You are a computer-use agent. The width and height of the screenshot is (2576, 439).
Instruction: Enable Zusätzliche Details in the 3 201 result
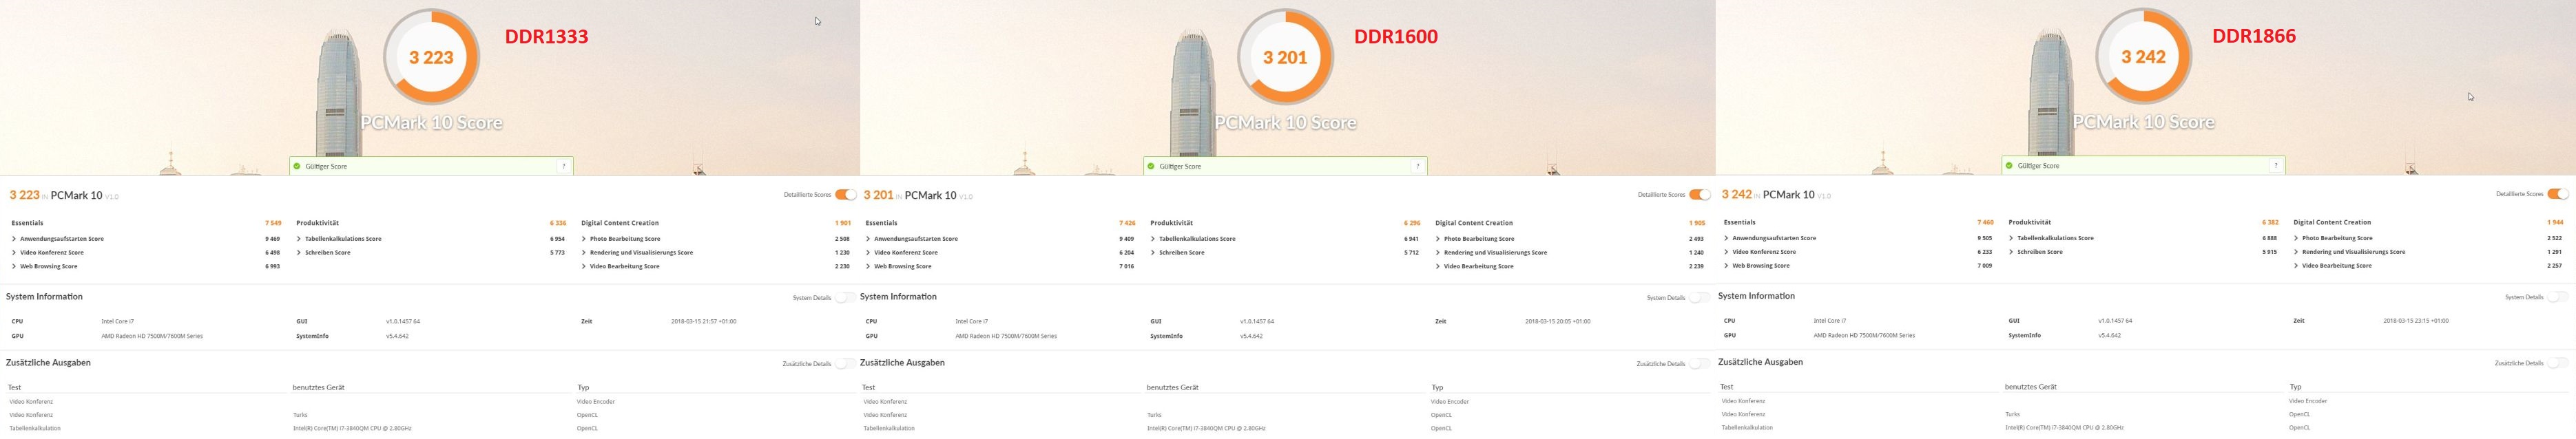click(1699, 364)
